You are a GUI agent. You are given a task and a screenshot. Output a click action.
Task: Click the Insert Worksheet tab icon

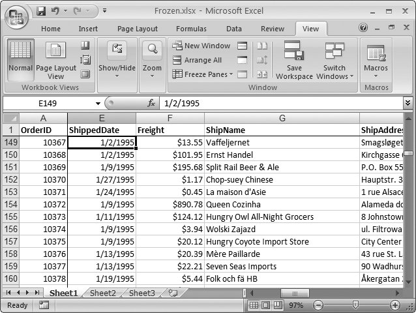(173, 293)
